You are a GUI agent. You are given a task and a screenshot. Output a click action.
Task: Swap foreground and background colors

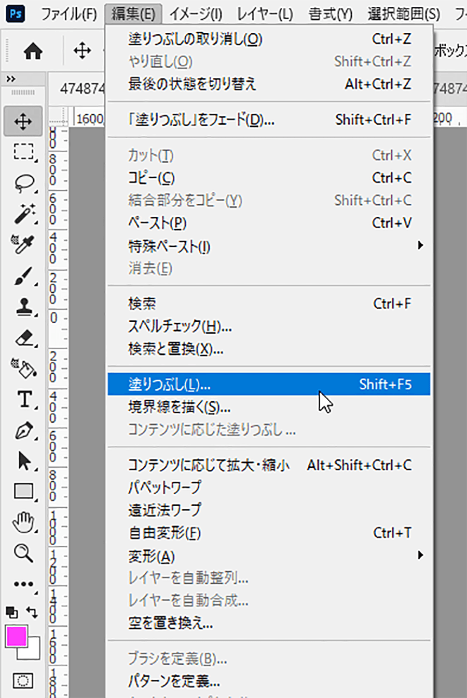click(32, 612)
